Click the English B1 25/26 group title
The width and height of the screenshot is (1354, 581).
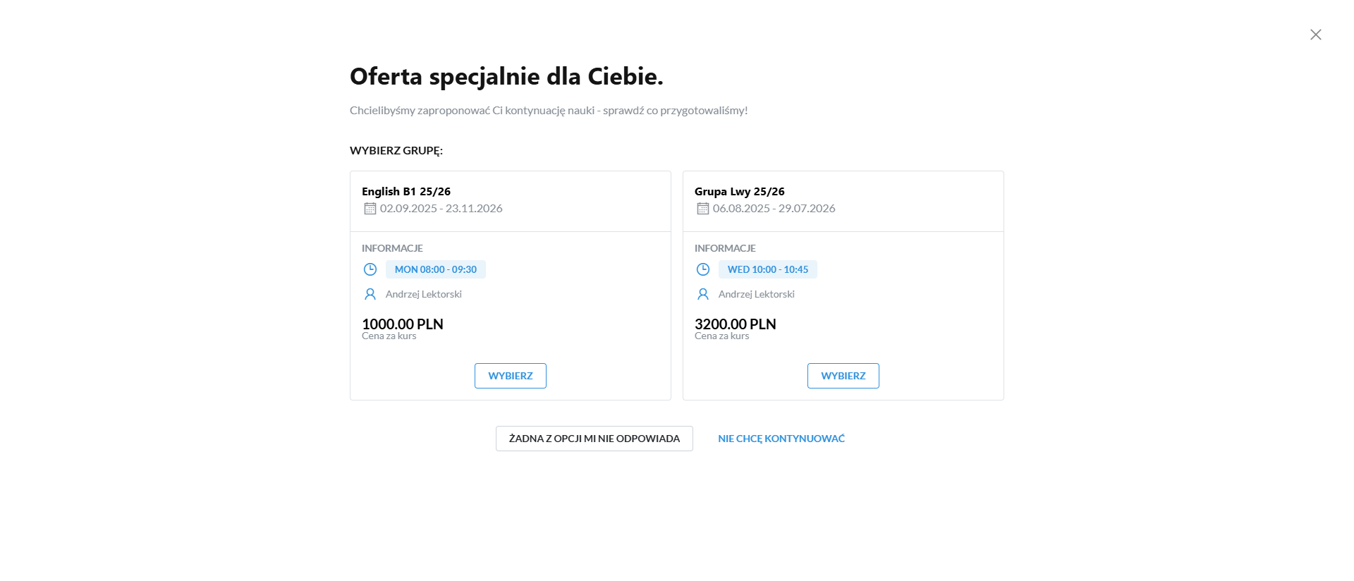406,192
